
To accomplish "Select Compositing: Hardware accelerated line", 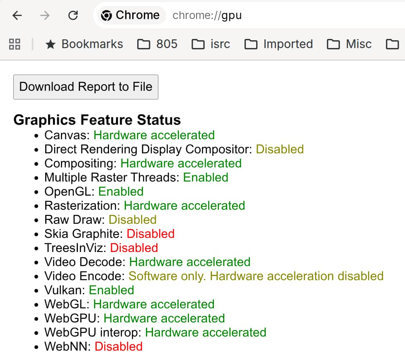I will (x=143, y=163).
